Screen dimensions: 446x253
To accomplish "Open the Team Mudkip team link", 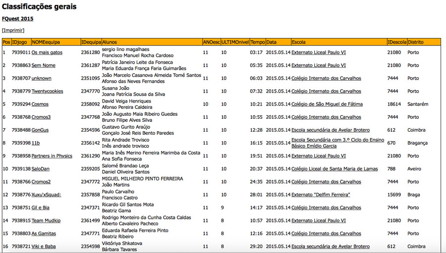I will coord(46,221).
